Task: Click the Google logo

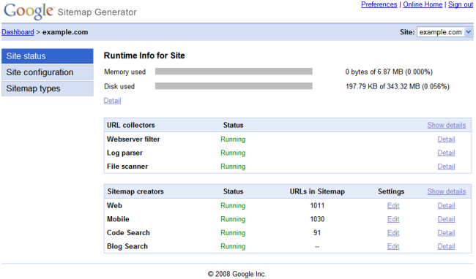Action: coord(29,11)
